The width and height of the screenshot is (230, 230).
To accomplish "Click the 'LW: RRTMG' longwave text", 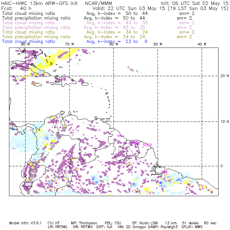I will click(x=57, y=227).
